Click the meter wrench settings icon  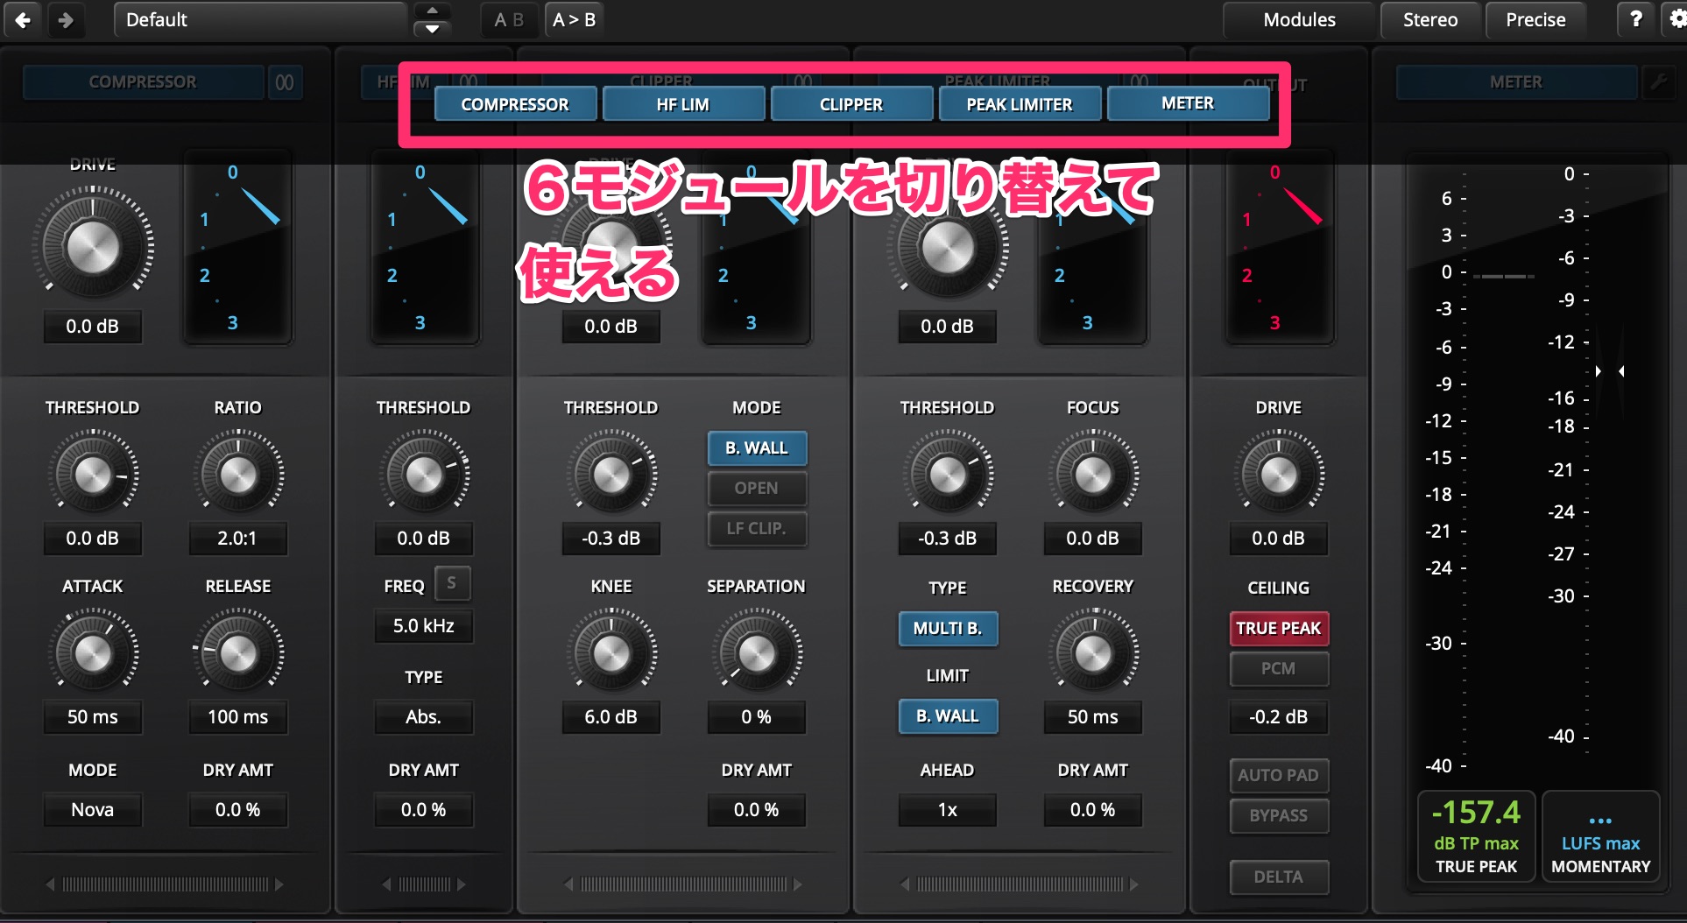pyautogui.click(x=1658, y=82)
